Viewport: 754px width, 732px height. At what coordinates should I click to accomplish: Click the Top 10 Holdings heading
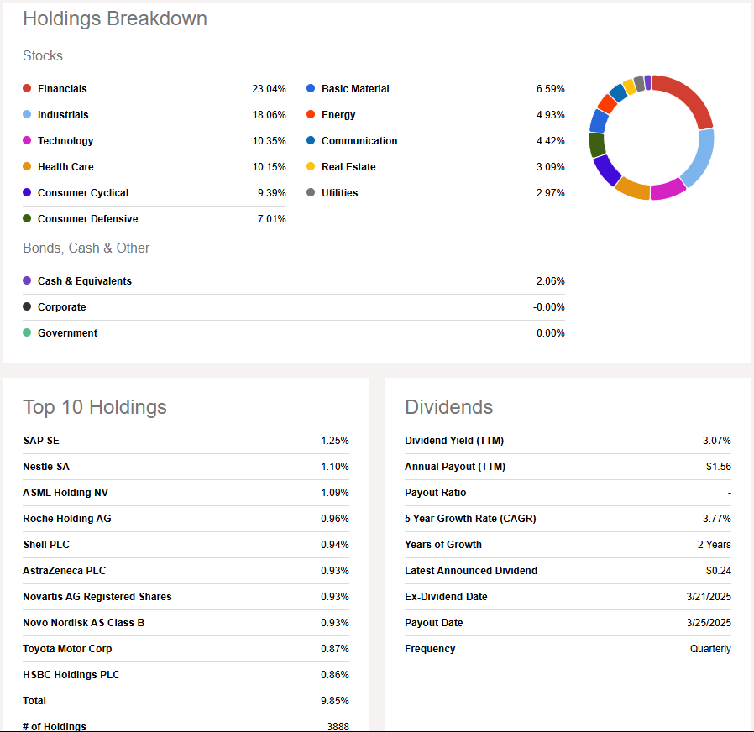tap(95, 407)
